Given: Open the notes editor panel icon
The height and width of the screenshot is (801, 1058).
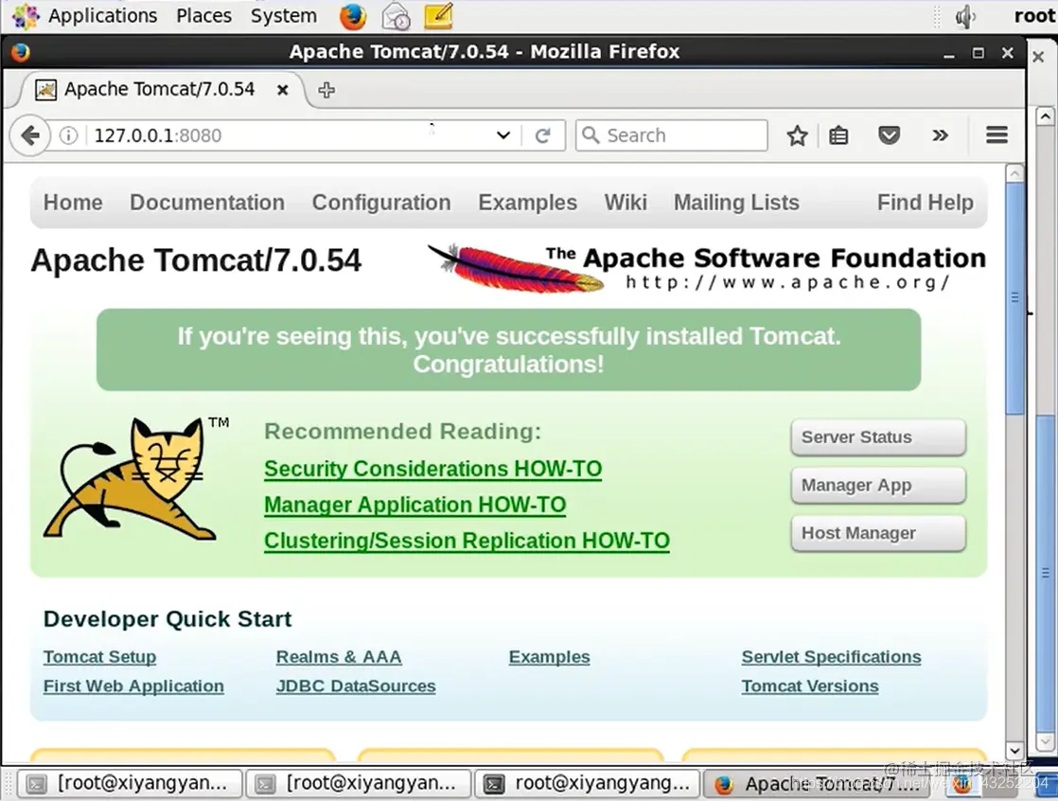Looking at the screenshot, I should pos(438,16).
